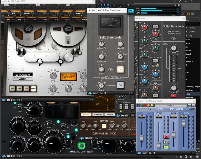Click the THRESHOLD knob on SSL G Bus Compressor
The height and width of the screenshot is (159, 201).
coord(101,44)
